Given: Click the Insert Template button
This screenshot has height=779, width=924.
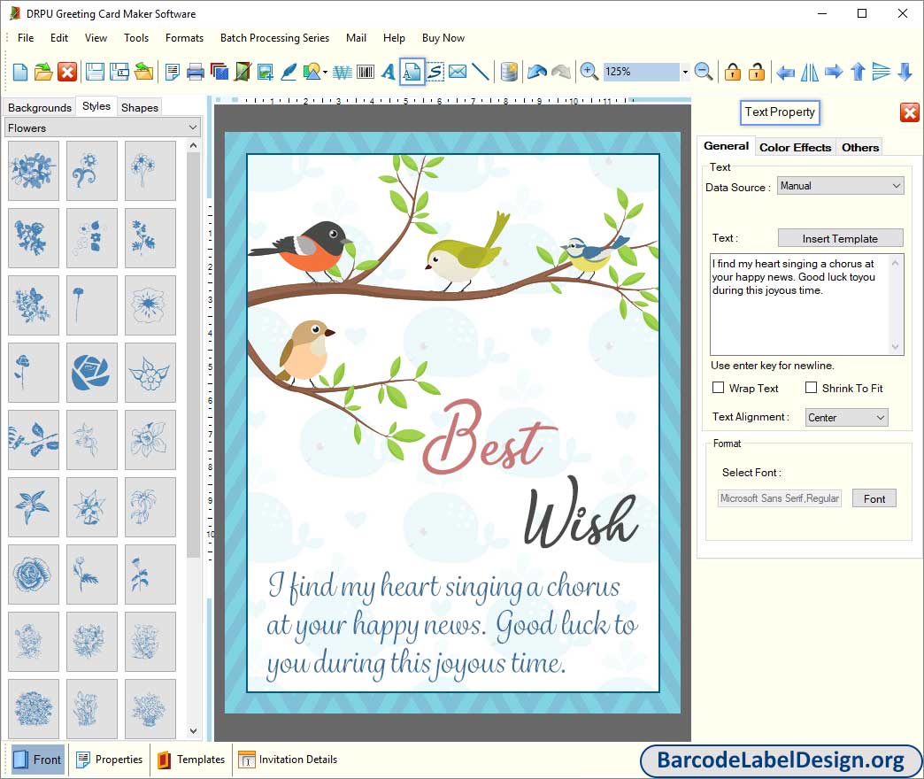Looking at the screenshot, I should point(840,238).
